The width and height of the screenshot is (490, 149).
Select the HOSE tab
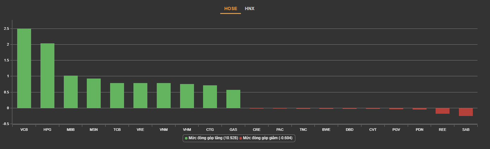(x=231, y=8)
